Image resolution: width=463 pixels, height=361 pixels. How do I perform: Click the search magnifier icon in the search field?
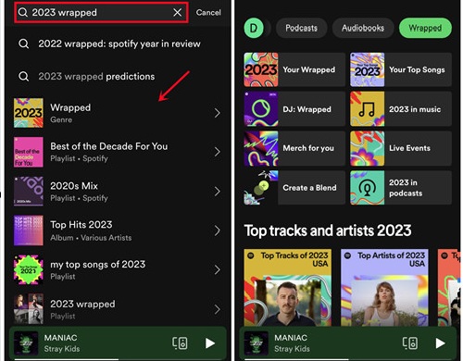[x=23, y=12]
